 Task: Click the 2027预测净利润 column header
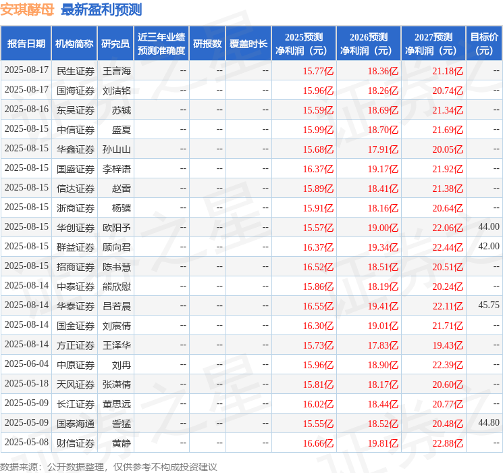[433, 44]
